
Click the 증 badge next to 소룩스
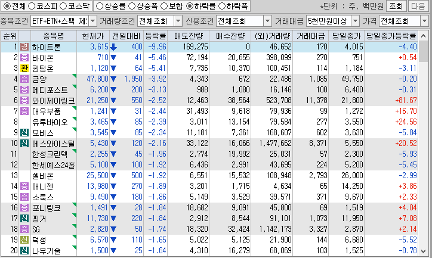tap(24, 197)
